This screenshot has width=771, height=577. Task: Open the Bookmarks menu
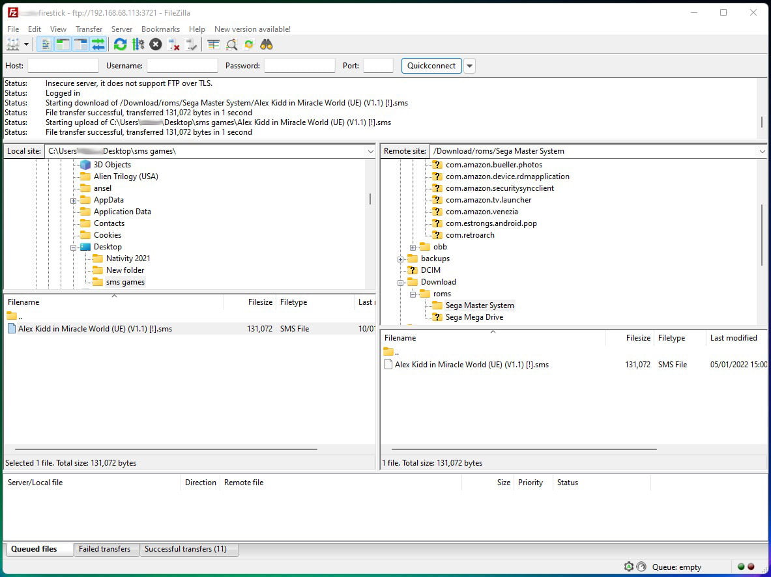point(160,29)
